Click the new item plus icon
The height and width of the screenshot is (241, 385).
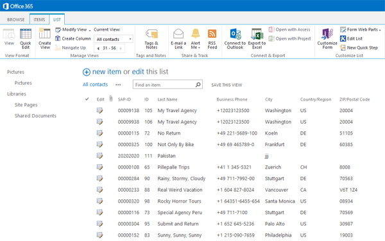(x=87, y=72)
